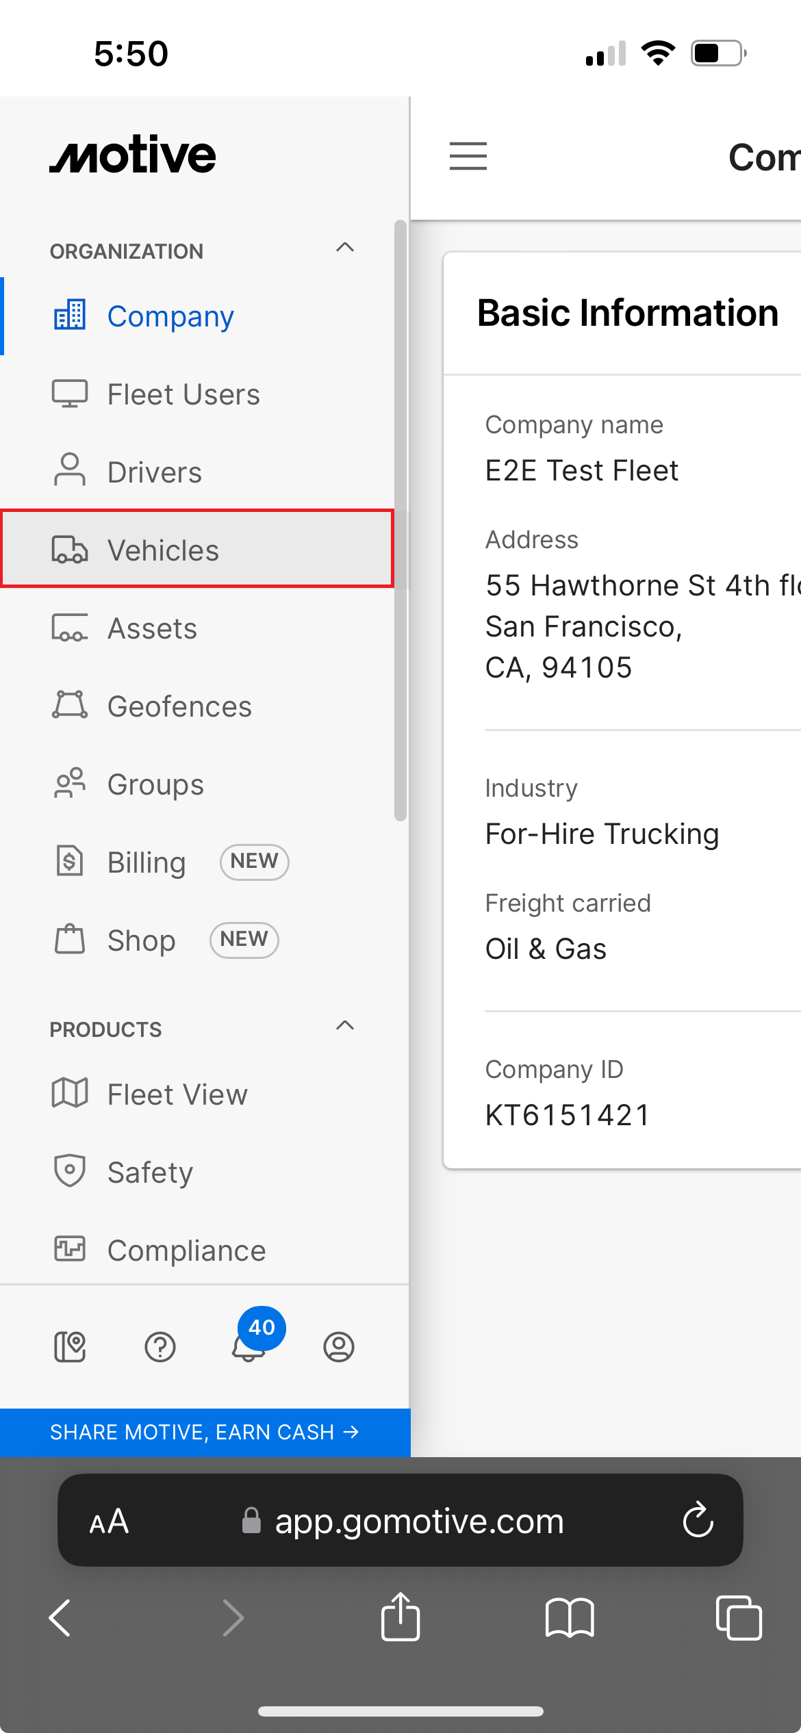The width and height of the screenshot is (801, 1733).
Task: Click the Basic Information heading
Action: point(628,313)
